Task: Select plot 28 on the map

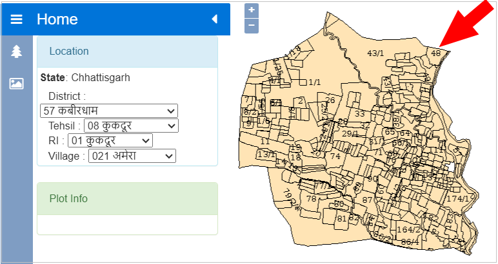Action: tap(343, 122)
